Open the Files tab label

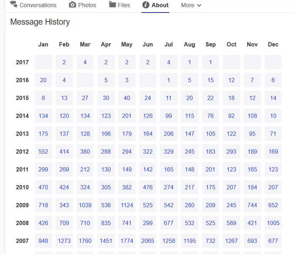(x=124, y=5)
